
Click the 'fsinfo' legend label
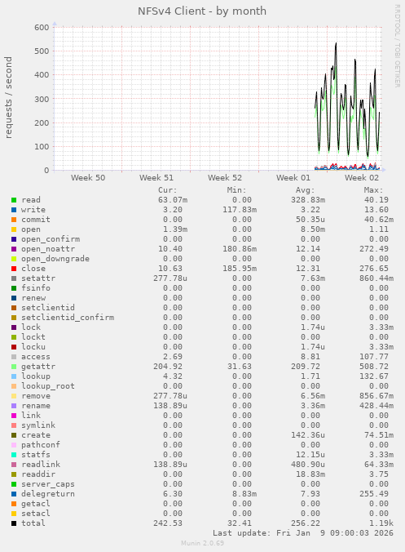click(36, 288)
